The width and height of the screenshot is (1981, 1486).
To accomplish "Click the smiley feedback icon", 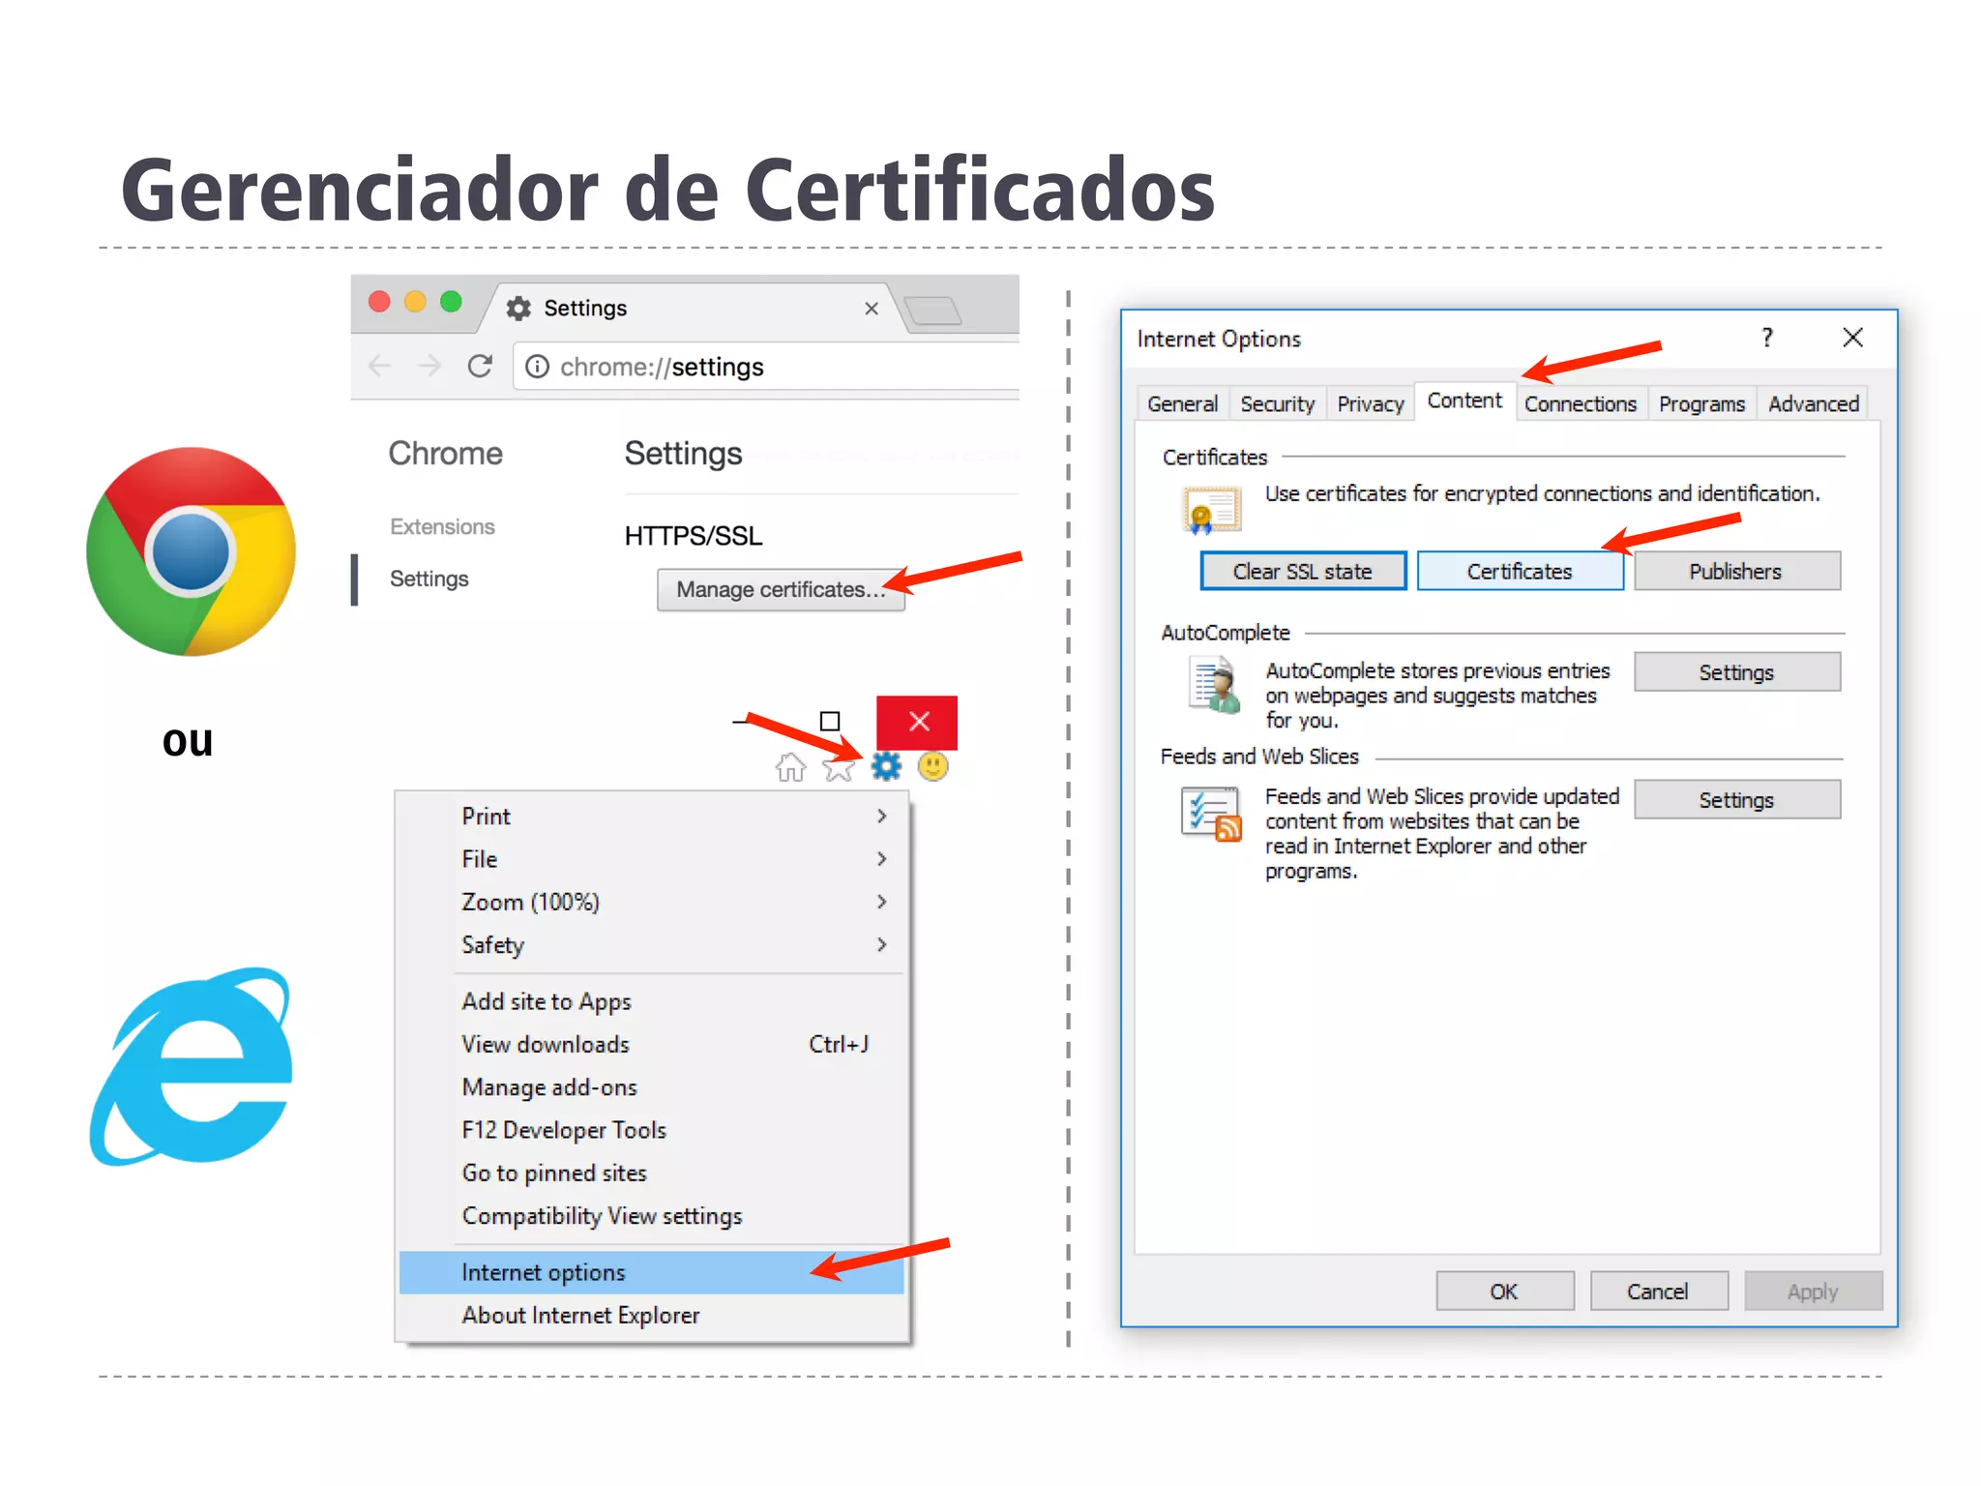I will [x=932, y=766].
